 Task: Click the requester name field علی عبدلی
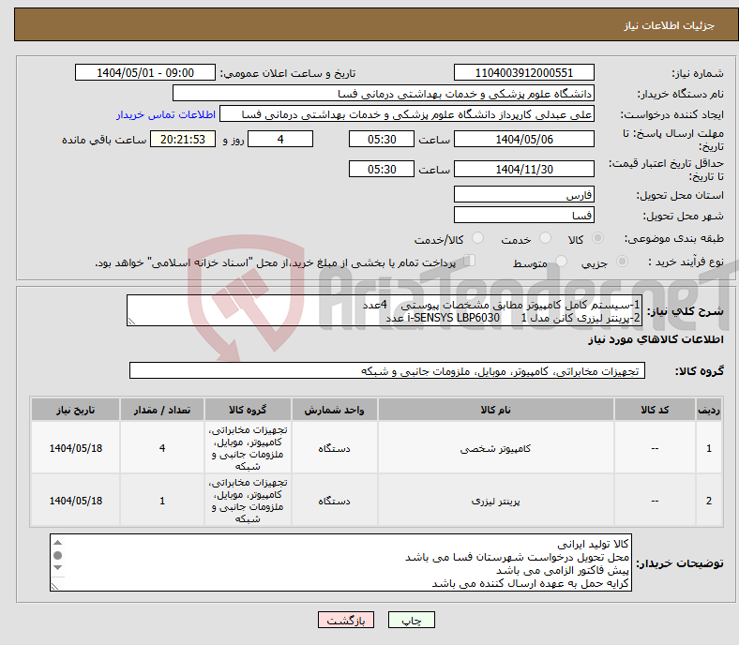(407, 114)
